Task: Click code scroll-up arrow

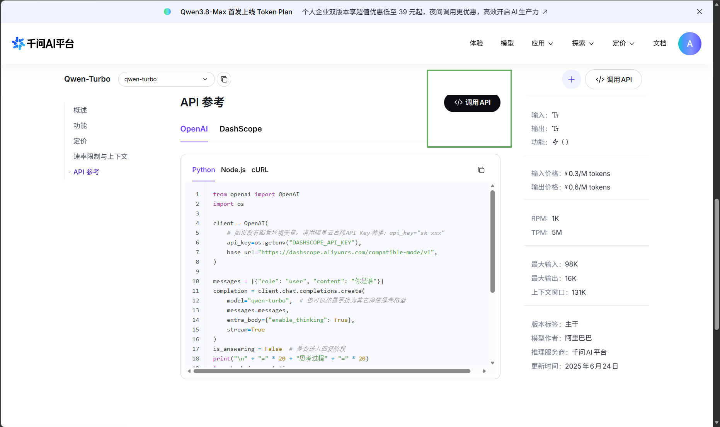Action: tap(492, 186)
